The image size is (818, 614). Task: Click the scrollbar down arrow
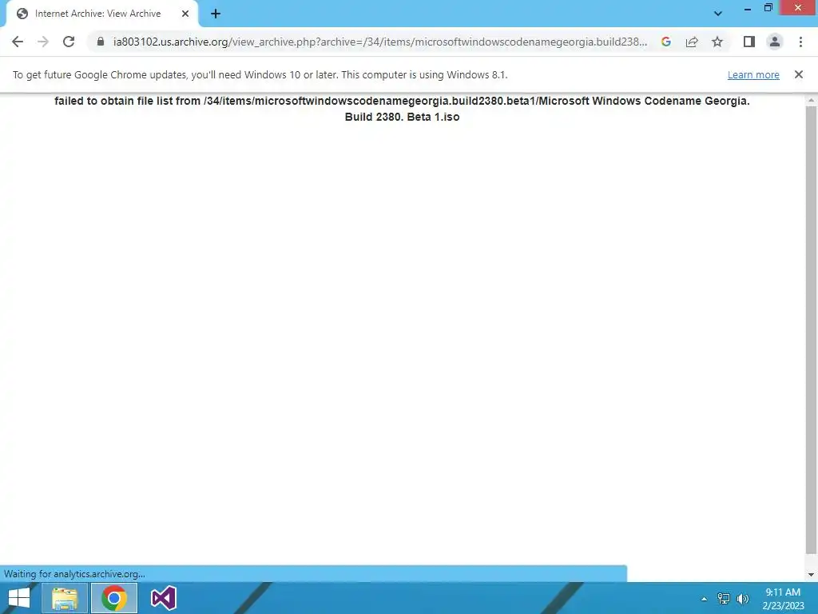[x=812, y=575]
